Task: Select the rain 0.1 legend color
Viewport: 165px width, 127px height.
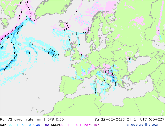Action: [x=11, y=125]
